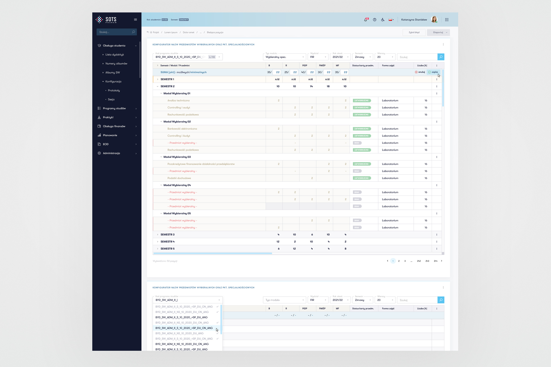The image size is (551, 367).
Task: Open the notifications bell with 22 badge
Action: point(366,20)
